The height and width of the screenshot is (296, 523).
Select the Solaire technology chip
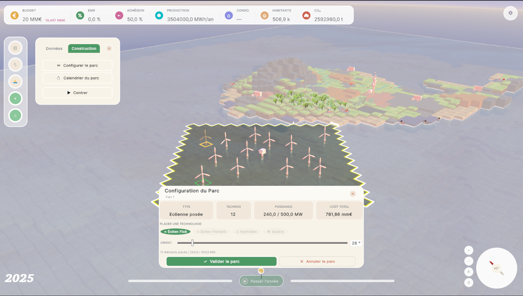click(x=275, y=232)
